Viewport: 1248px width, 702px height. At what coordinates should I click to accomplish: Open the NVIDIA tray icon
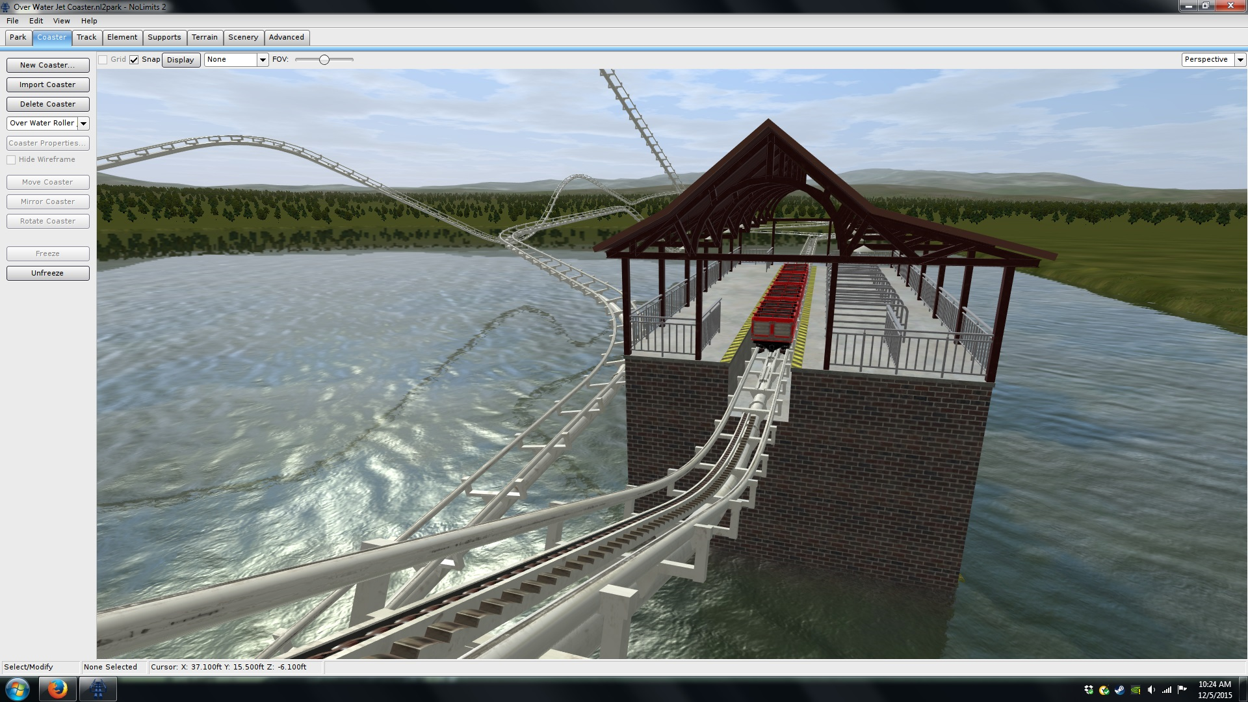click(1136, 690)
